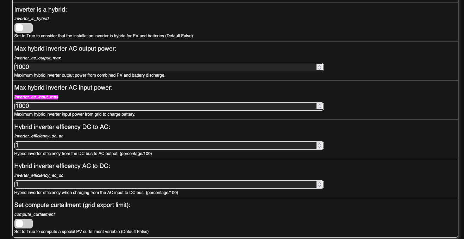Click the 'Inverter is a hybrid:' heading
This screenshot has height=239, width=464.
coord(40,9)
